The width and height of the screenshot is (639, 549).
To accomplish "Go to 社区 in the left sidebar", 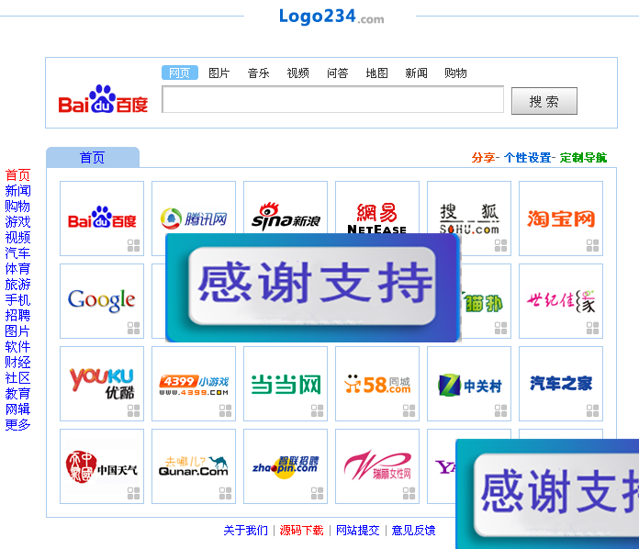I will pos(17,378).
